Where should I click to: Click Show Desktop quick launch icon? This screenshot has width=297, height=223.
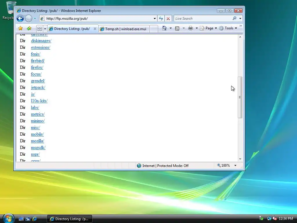(21, 219)
